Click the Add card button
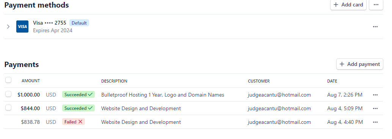The width and height of the screenshot is (392, 139). point(348,5)
